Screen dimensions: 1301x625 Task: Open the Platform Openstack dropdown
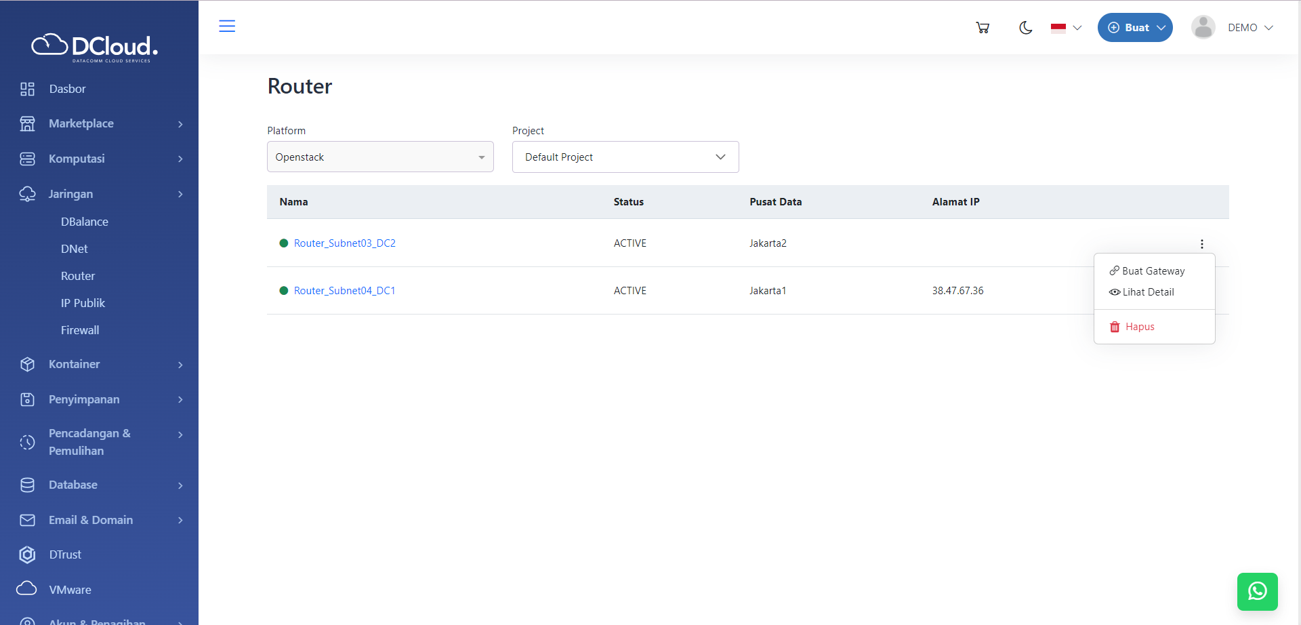[380, 157]
